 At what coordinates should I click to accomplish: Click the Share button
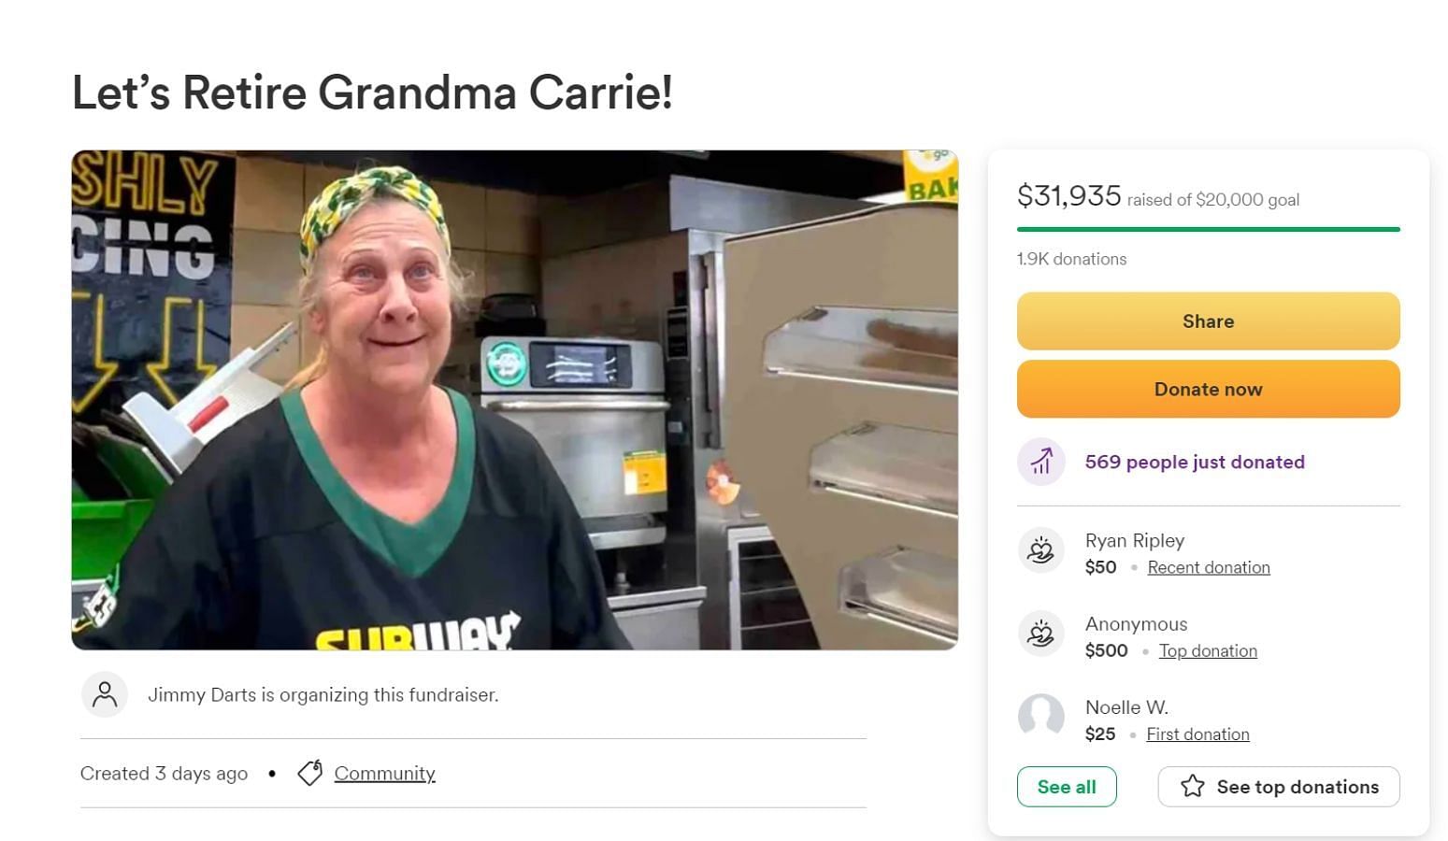pos(1209,321)
